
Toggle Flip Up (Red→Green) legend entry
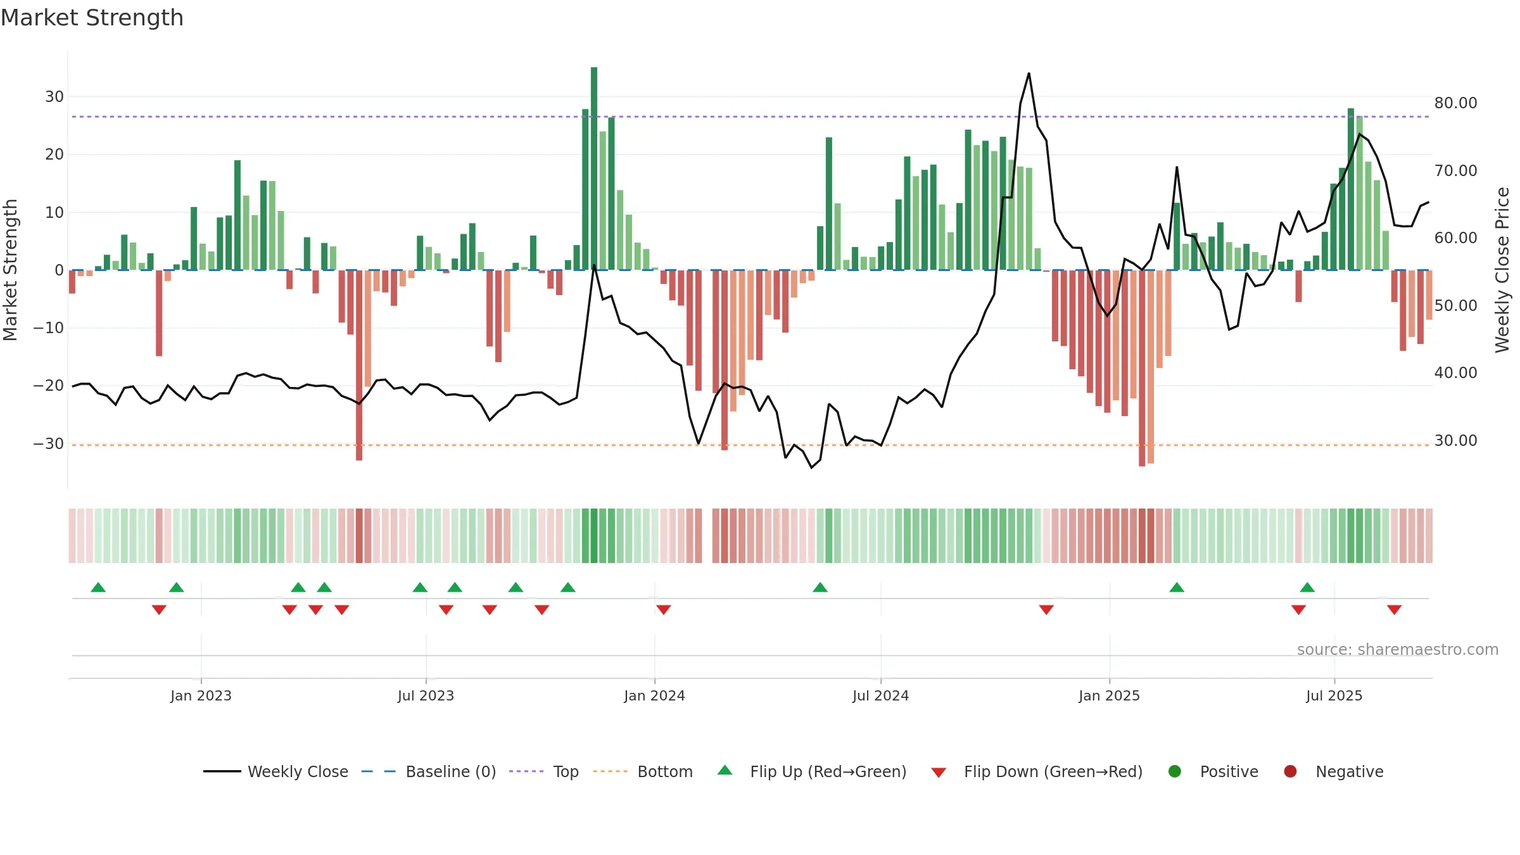[x=812, y=771]
